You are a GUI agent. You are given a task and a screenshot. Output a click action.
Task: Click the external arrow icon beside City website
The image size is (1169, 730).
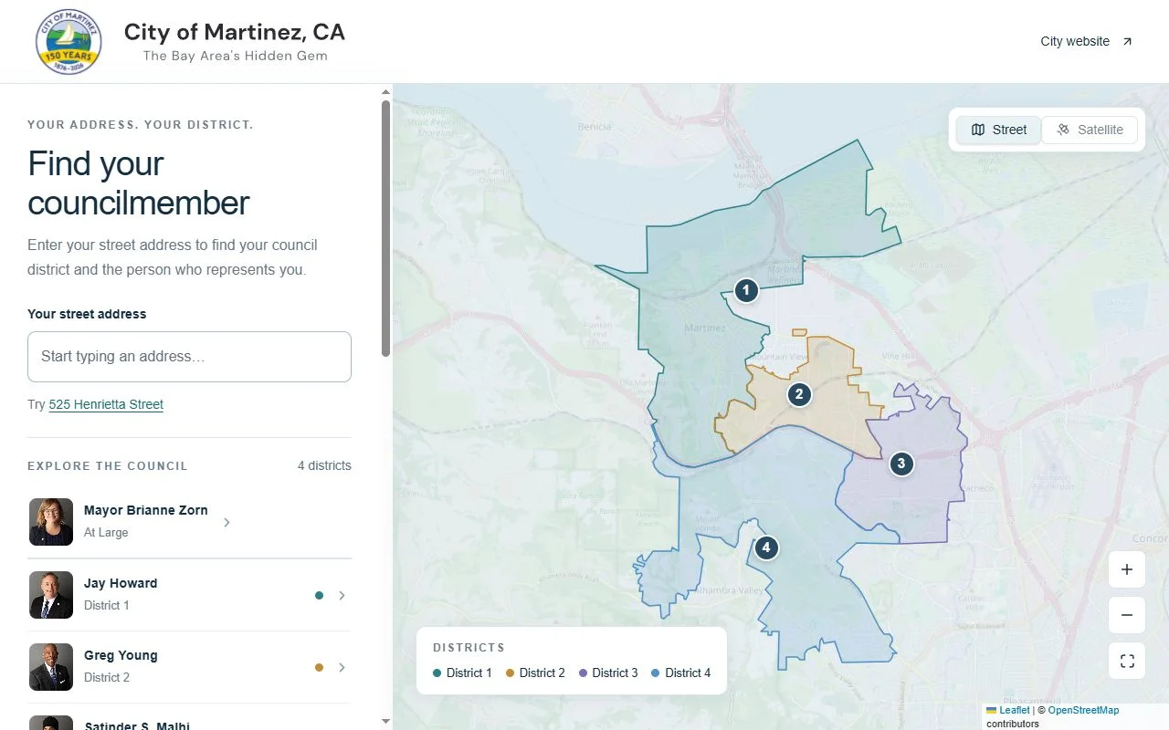1127,41
